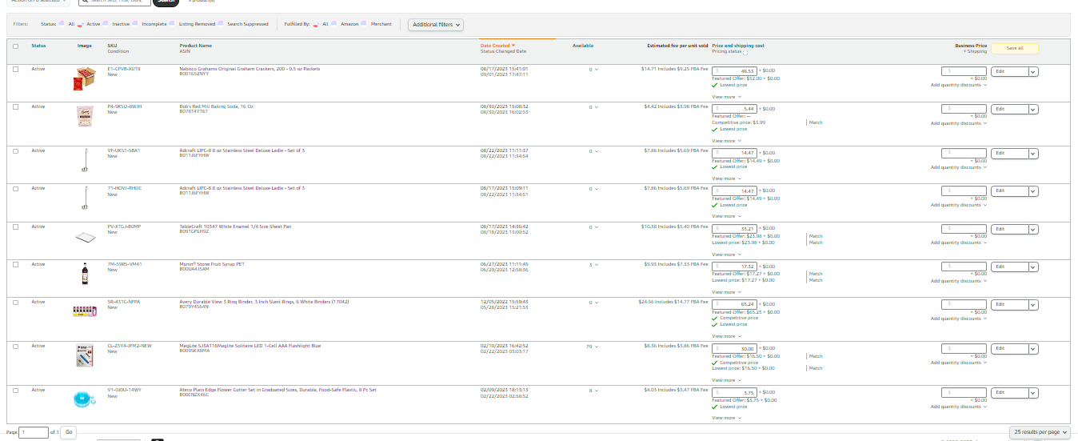Tick the select-all checkbox in table header

(15, 46)
